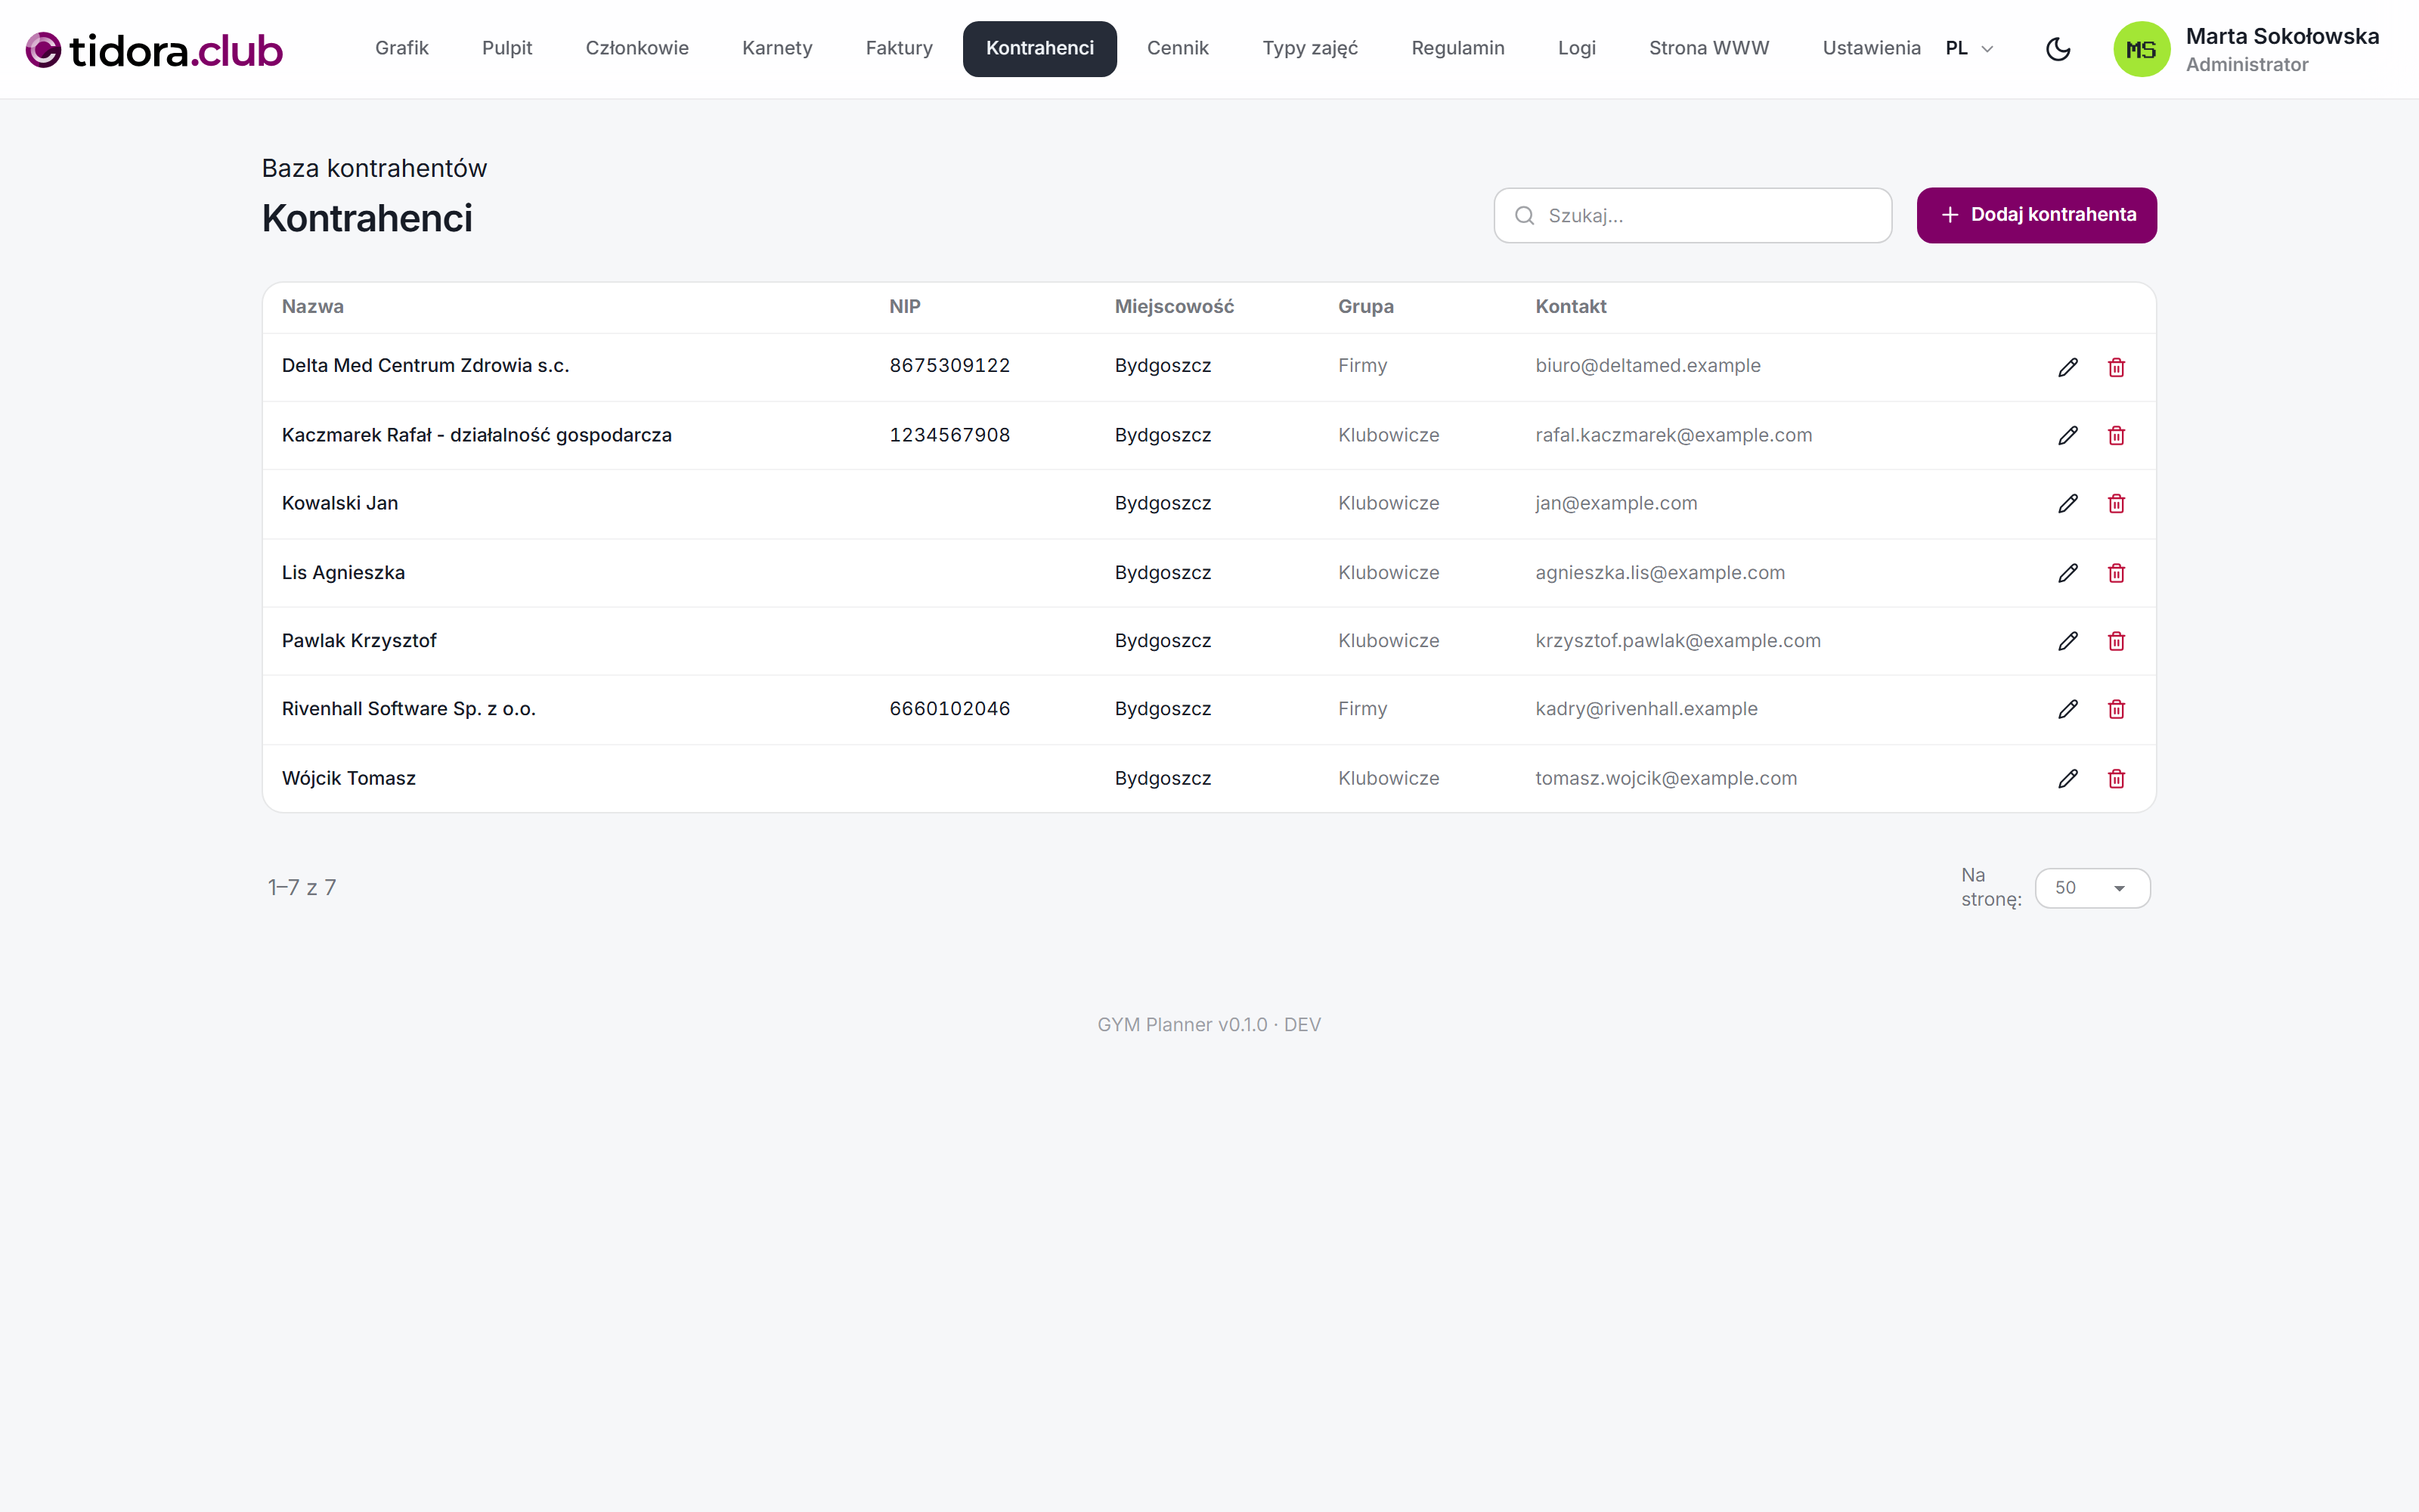Screen dimensions: 2419x1512
Task: Delete the Kowalski Jan row
Action: click(2116, 503)
